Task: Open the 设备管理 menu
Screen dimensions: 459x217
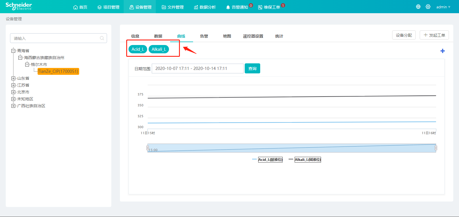Action: (x=140, y=7)
